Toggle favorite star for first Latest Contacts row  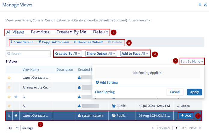(9, 77)
